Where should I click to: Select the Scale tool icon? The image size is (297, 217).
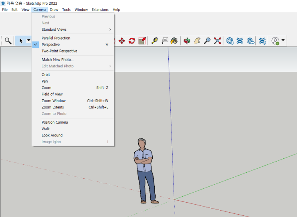point(142,41)
